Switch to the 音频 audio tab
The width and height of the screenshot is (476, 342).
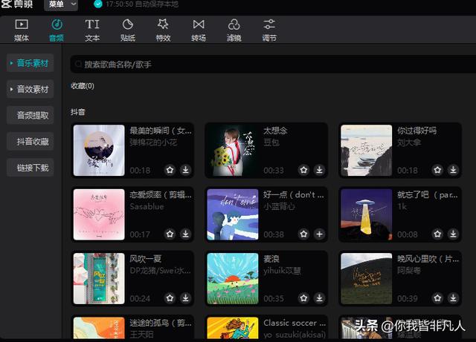[x=57, y=30]
